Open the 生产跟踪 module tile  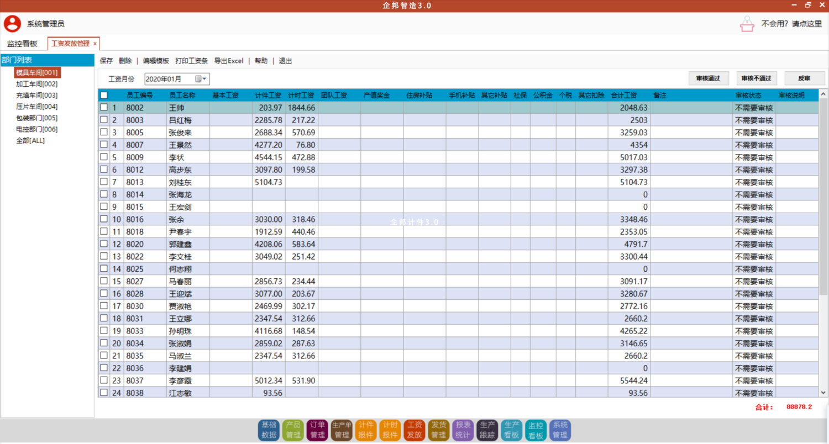point(487,430)
